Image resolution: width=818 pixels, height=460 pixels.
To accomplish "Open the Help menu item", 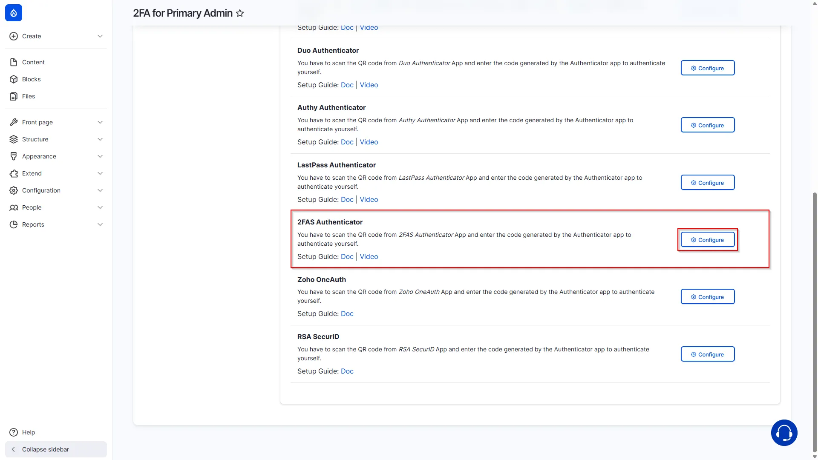I will coord(56,432).
